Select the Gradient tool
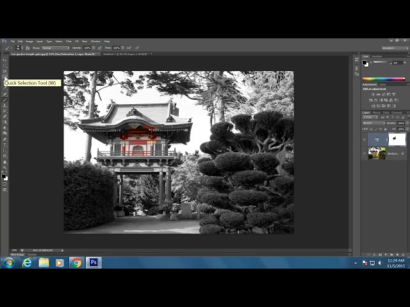Viewport: 410px width, 307px height. coord(4,122)
